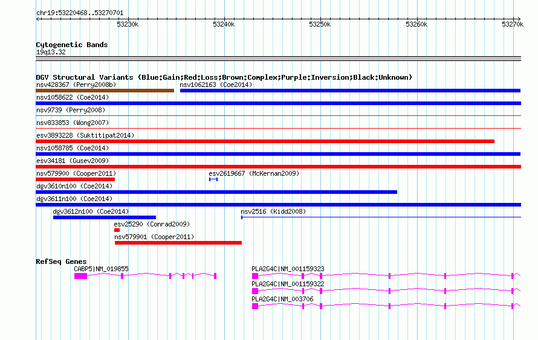Open the CABP5|NM_019855 gene label
The height and width of the screenshot is (340, 538).
tap(101, 269)
